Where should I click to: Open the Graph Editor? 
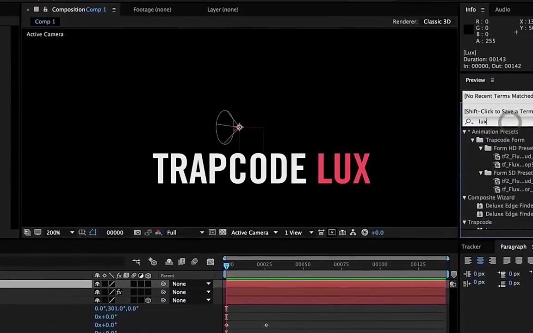point(211,261)
